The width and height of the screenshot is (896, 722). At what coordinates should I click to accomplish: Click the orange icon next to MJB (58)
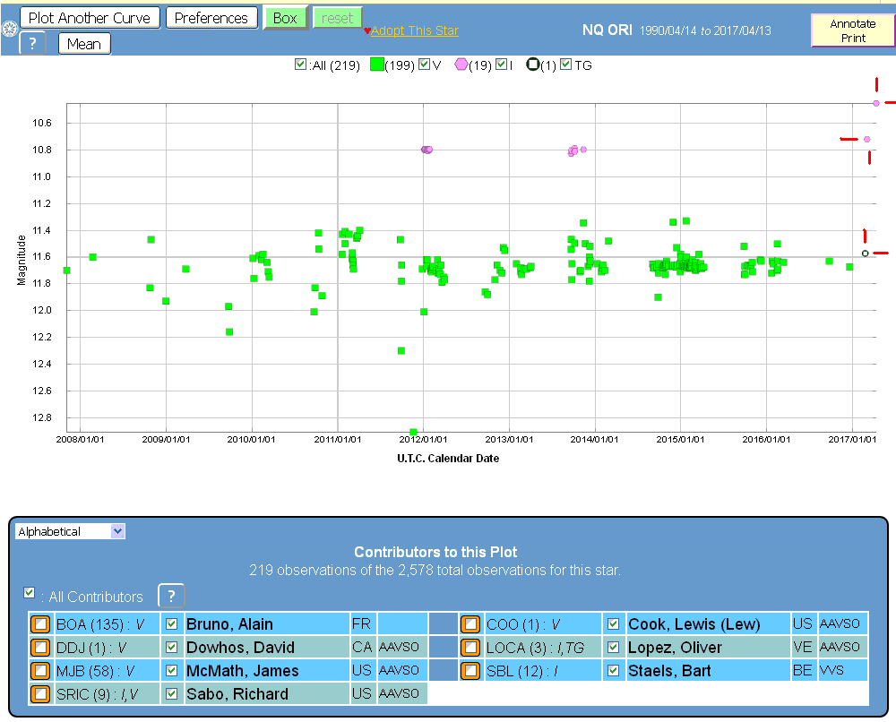click(40, 671)
